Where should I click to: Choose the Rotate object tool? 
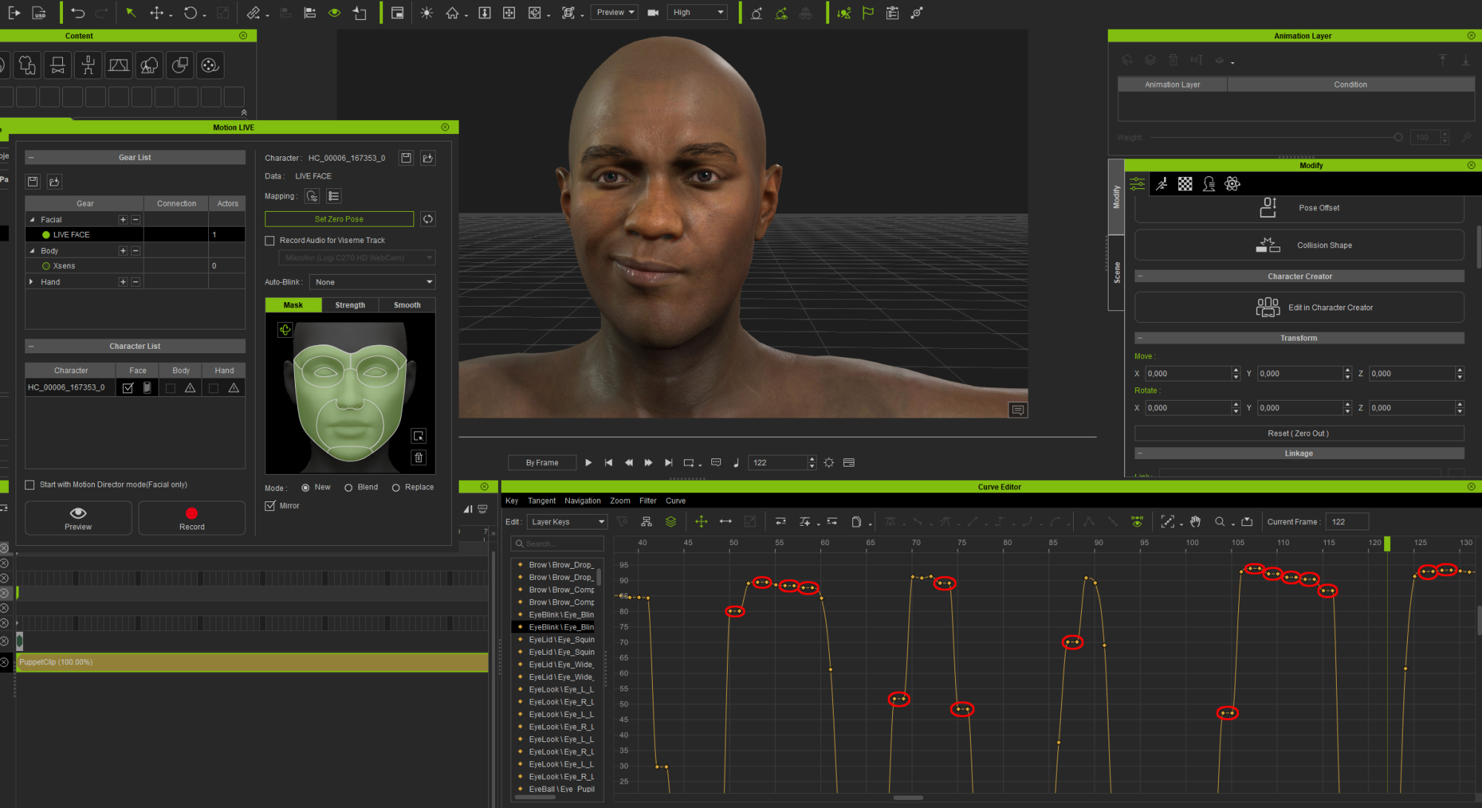[x=190, y=13]
